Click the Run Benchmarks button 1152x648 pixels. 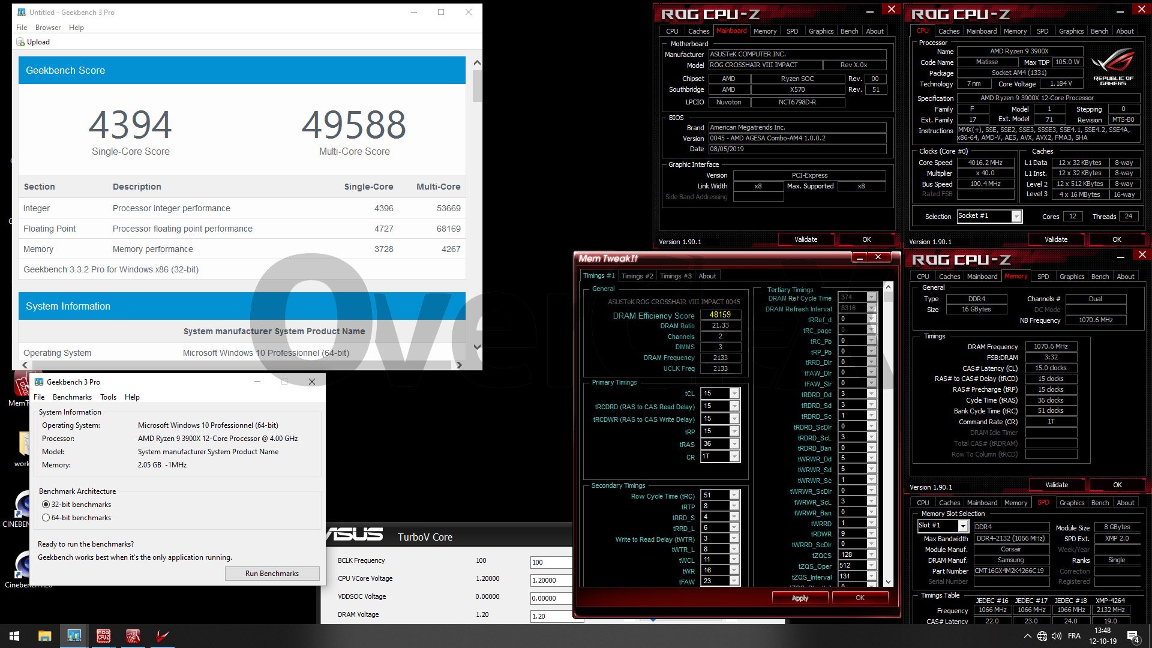pyautogui.click(x=272, y=573)
